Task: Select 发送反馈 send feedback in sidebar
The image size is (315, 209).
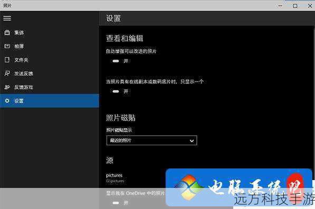Action: 49,74
